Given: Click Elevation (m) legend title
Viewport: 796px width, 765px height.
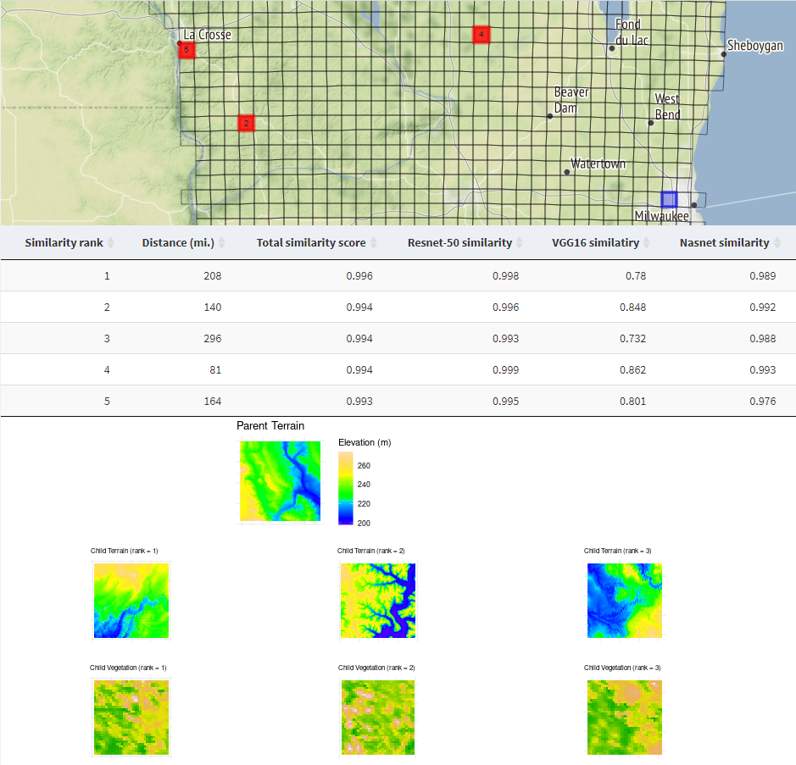Looking at the screenshot, I should point(365,443).
